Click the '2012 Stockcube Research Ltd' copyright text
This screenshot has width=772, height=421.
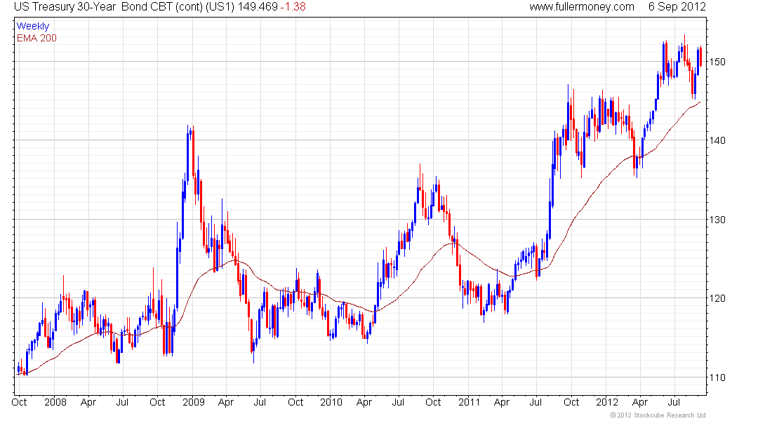658,415
